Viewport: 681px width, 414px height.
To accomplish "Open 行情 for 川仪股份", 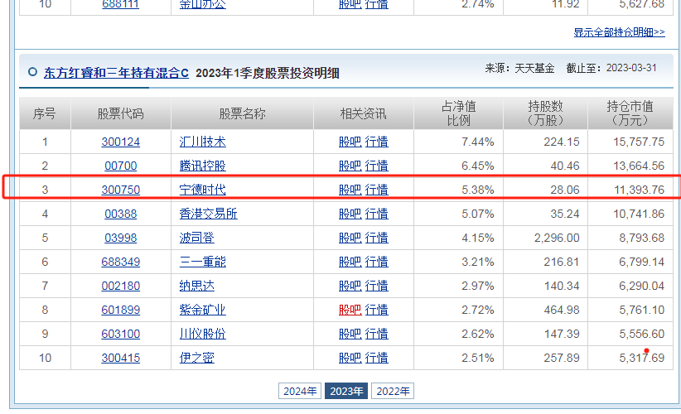I will point(377,334).
